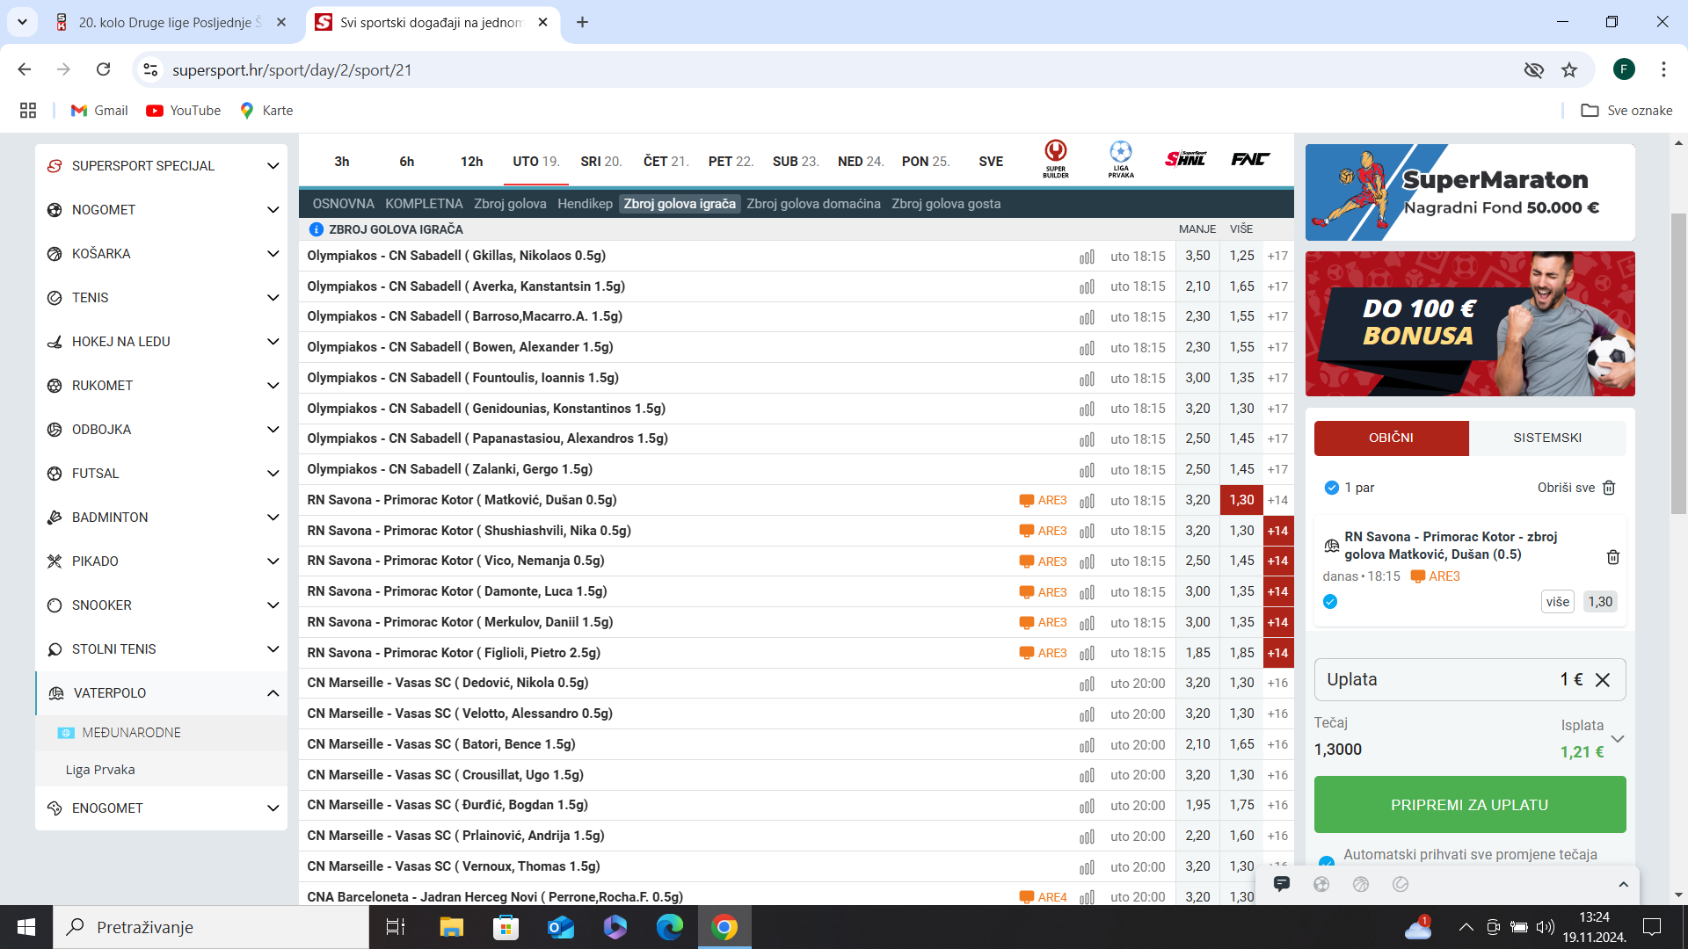Expand ENOGOMET category
This screenshot has width=1688, height=949.
(162, 808)
